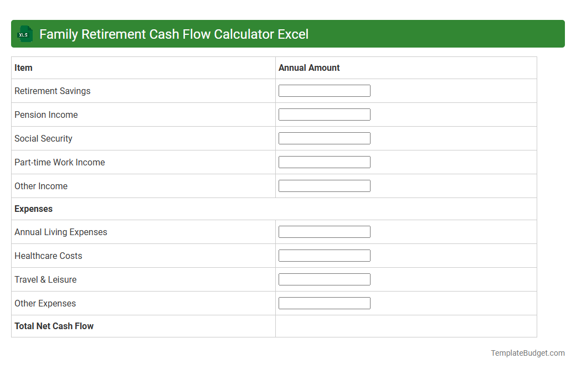This screenshot has height=369, width=576.
Task: Click the Other Expenses input field
Action: [325, 303]
